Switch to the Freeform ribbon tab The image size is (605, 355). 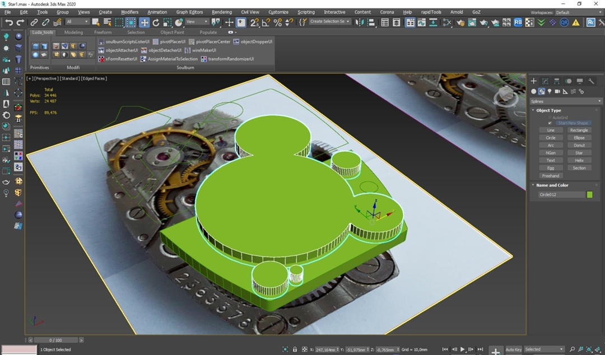tap(103, 32)
